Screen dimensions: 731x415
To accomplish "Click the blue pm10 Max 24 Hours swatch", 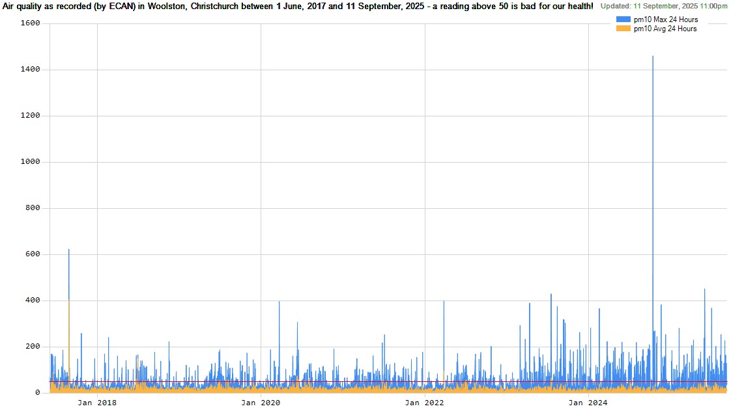I will (623, 20).
